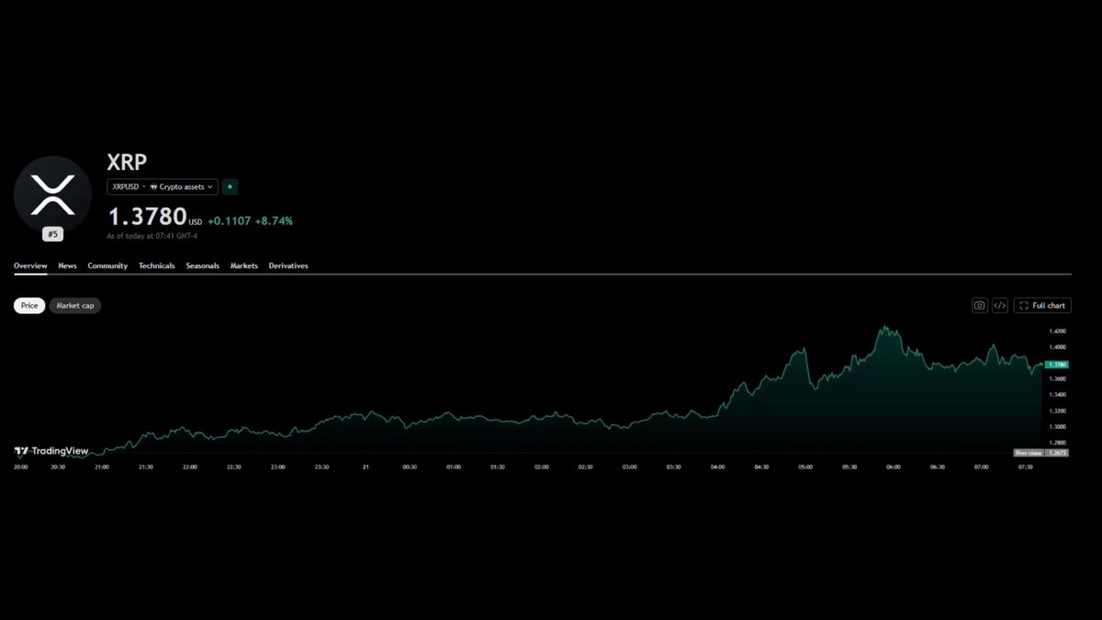Select the Technicals tab
Image resolution: width=1102 pixels, height=620 pixels.
156,265
